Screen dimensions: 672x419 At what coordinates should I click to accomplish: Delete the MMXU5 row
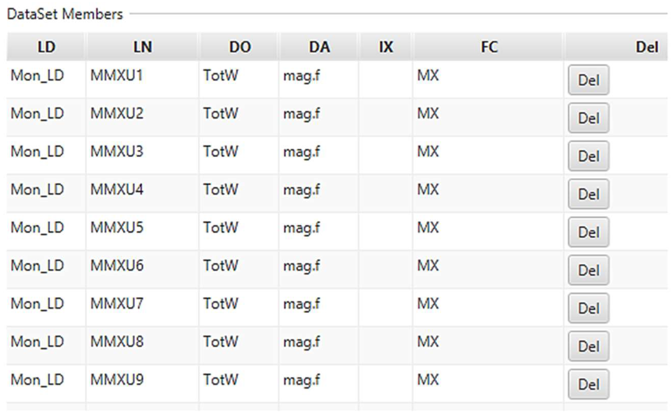coord(588,232)
